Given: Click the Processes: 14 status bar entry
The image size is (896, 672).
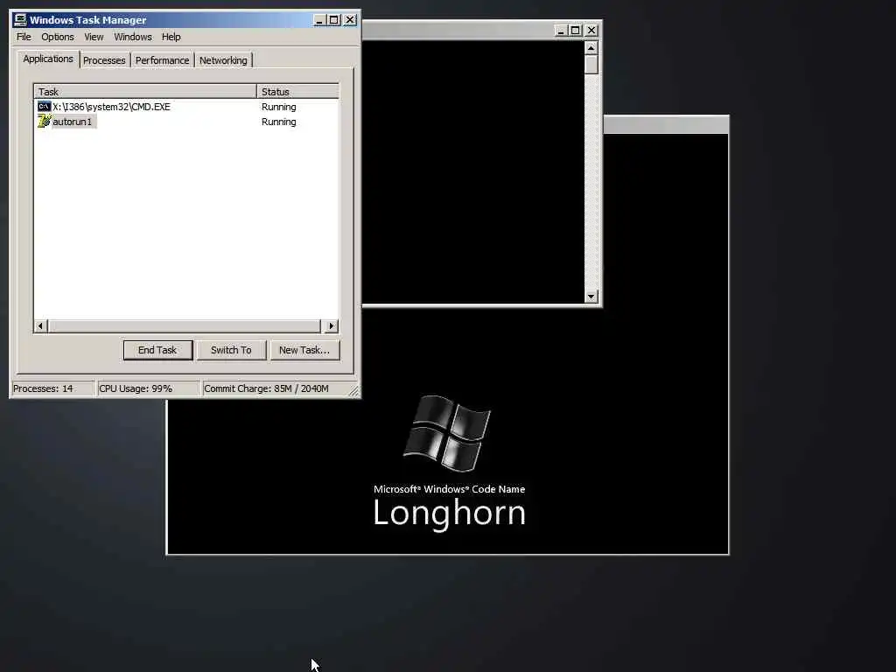Looking at the screenshot, I should pyautogui.click(x=52, y=388).
